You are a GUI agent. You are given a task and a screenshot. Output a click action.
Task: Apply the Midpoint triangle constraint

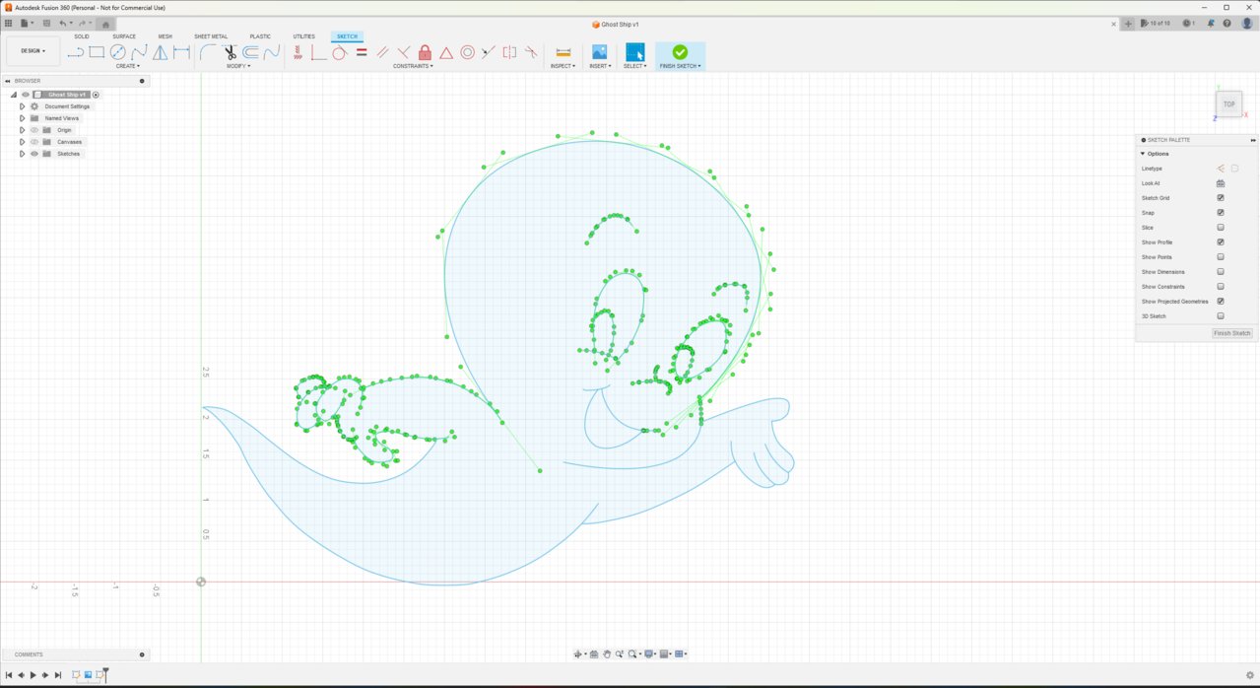(446, 52)
